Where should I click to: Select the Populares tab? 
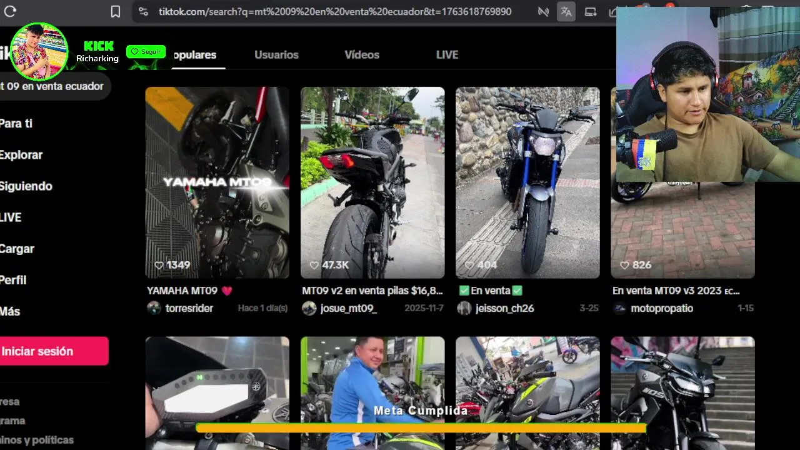click(x=194, y=54)
